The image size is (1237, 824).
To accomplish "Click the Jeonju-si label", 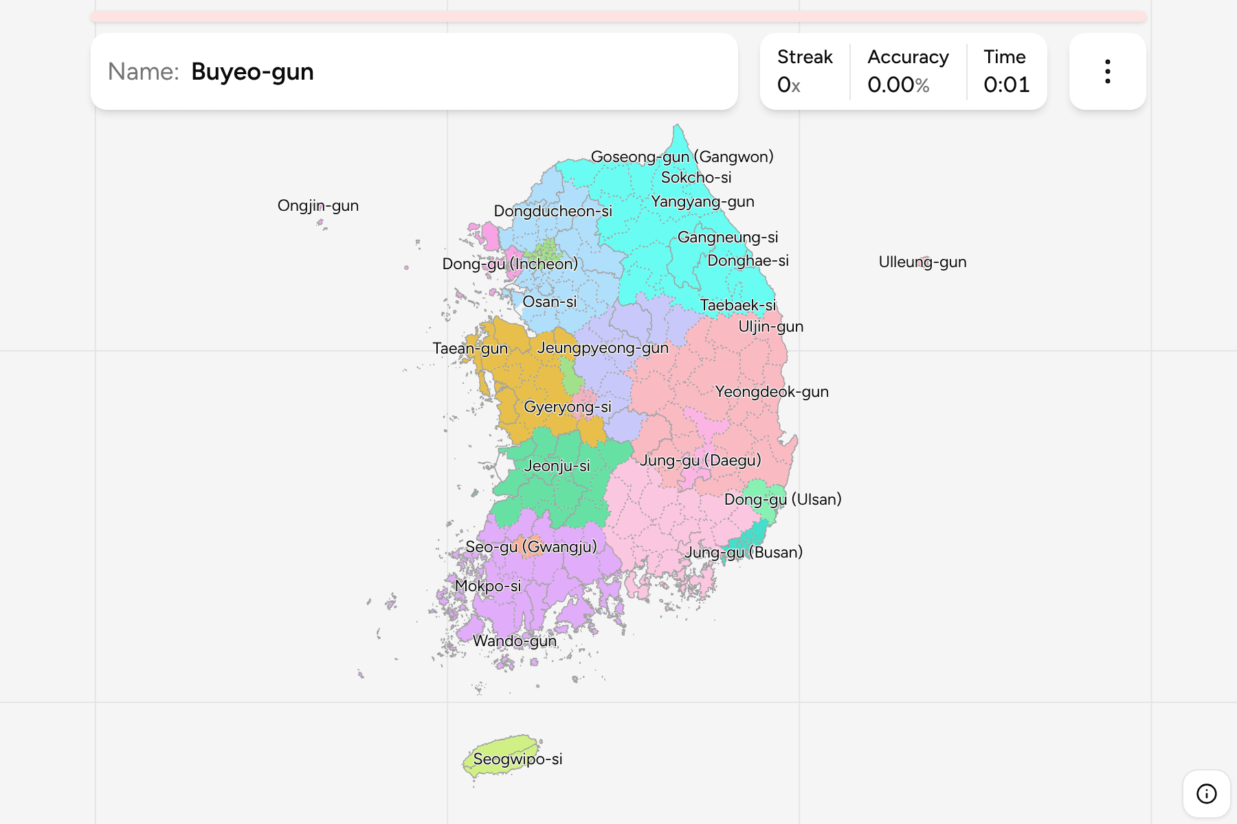I will click(x=557, y=466).
